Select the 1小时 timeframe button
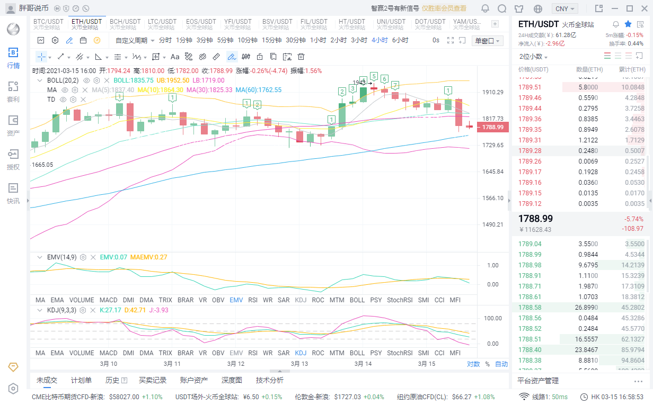 tap(318, 40)
